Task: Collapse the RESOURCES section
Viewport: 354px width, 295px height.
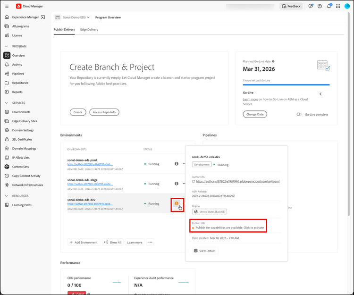Action: 6,196
